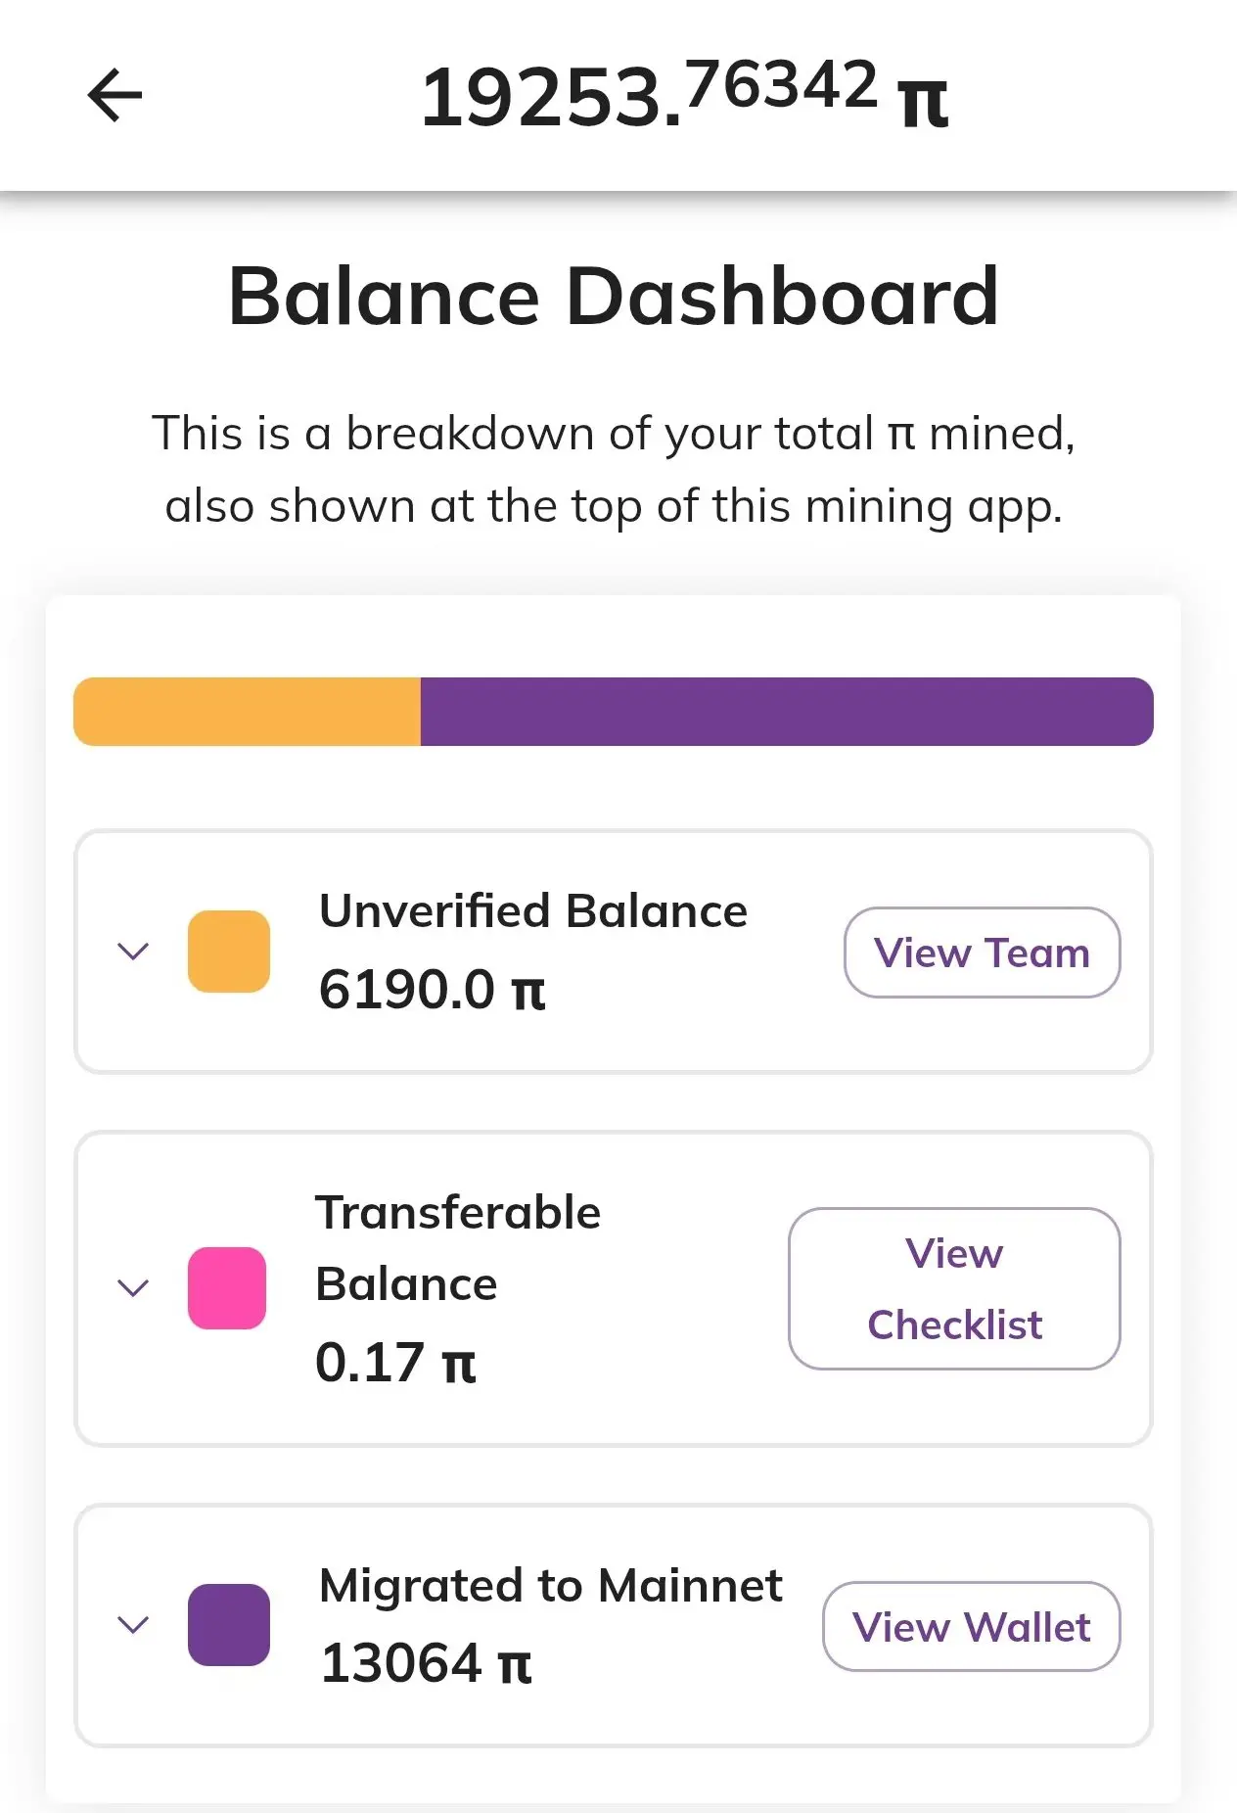Click the pink Transferable Balance swatch

(227, 1287)
